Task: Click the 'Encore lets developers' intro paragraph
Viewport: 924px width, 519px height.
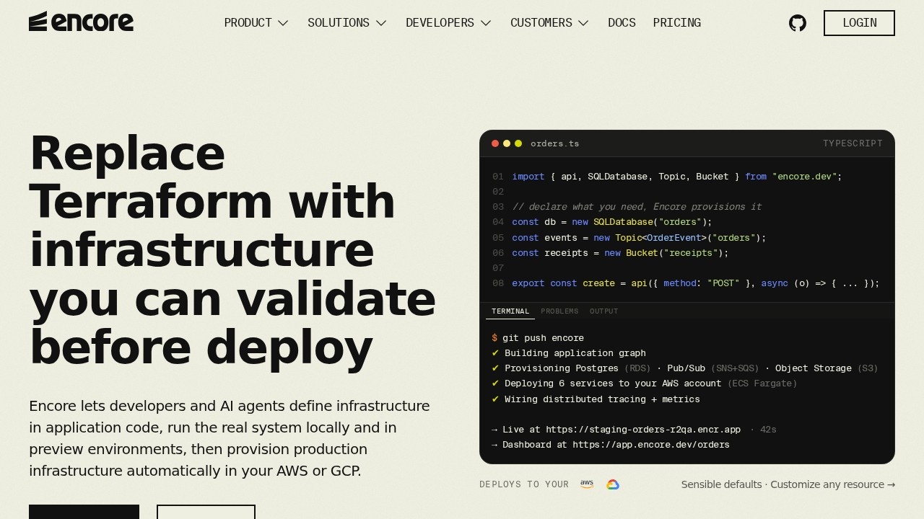Action: pyautogui.click(x=230, y=438)
